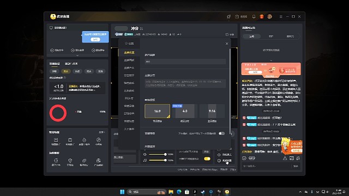
Task: Click the gift box tool in left tools panel
Action: click(x=70, y=140)
